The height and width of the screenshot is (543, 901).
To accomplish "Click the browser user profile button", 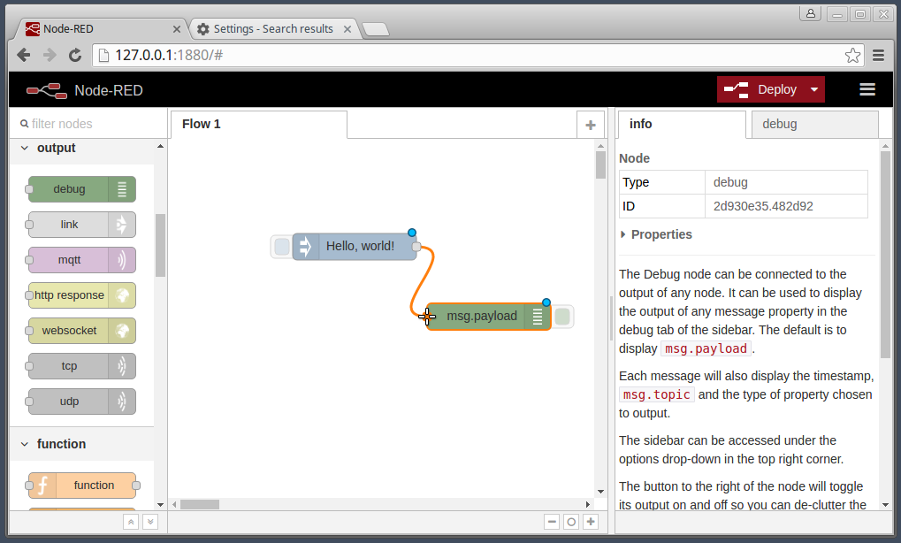I will 811,13.
